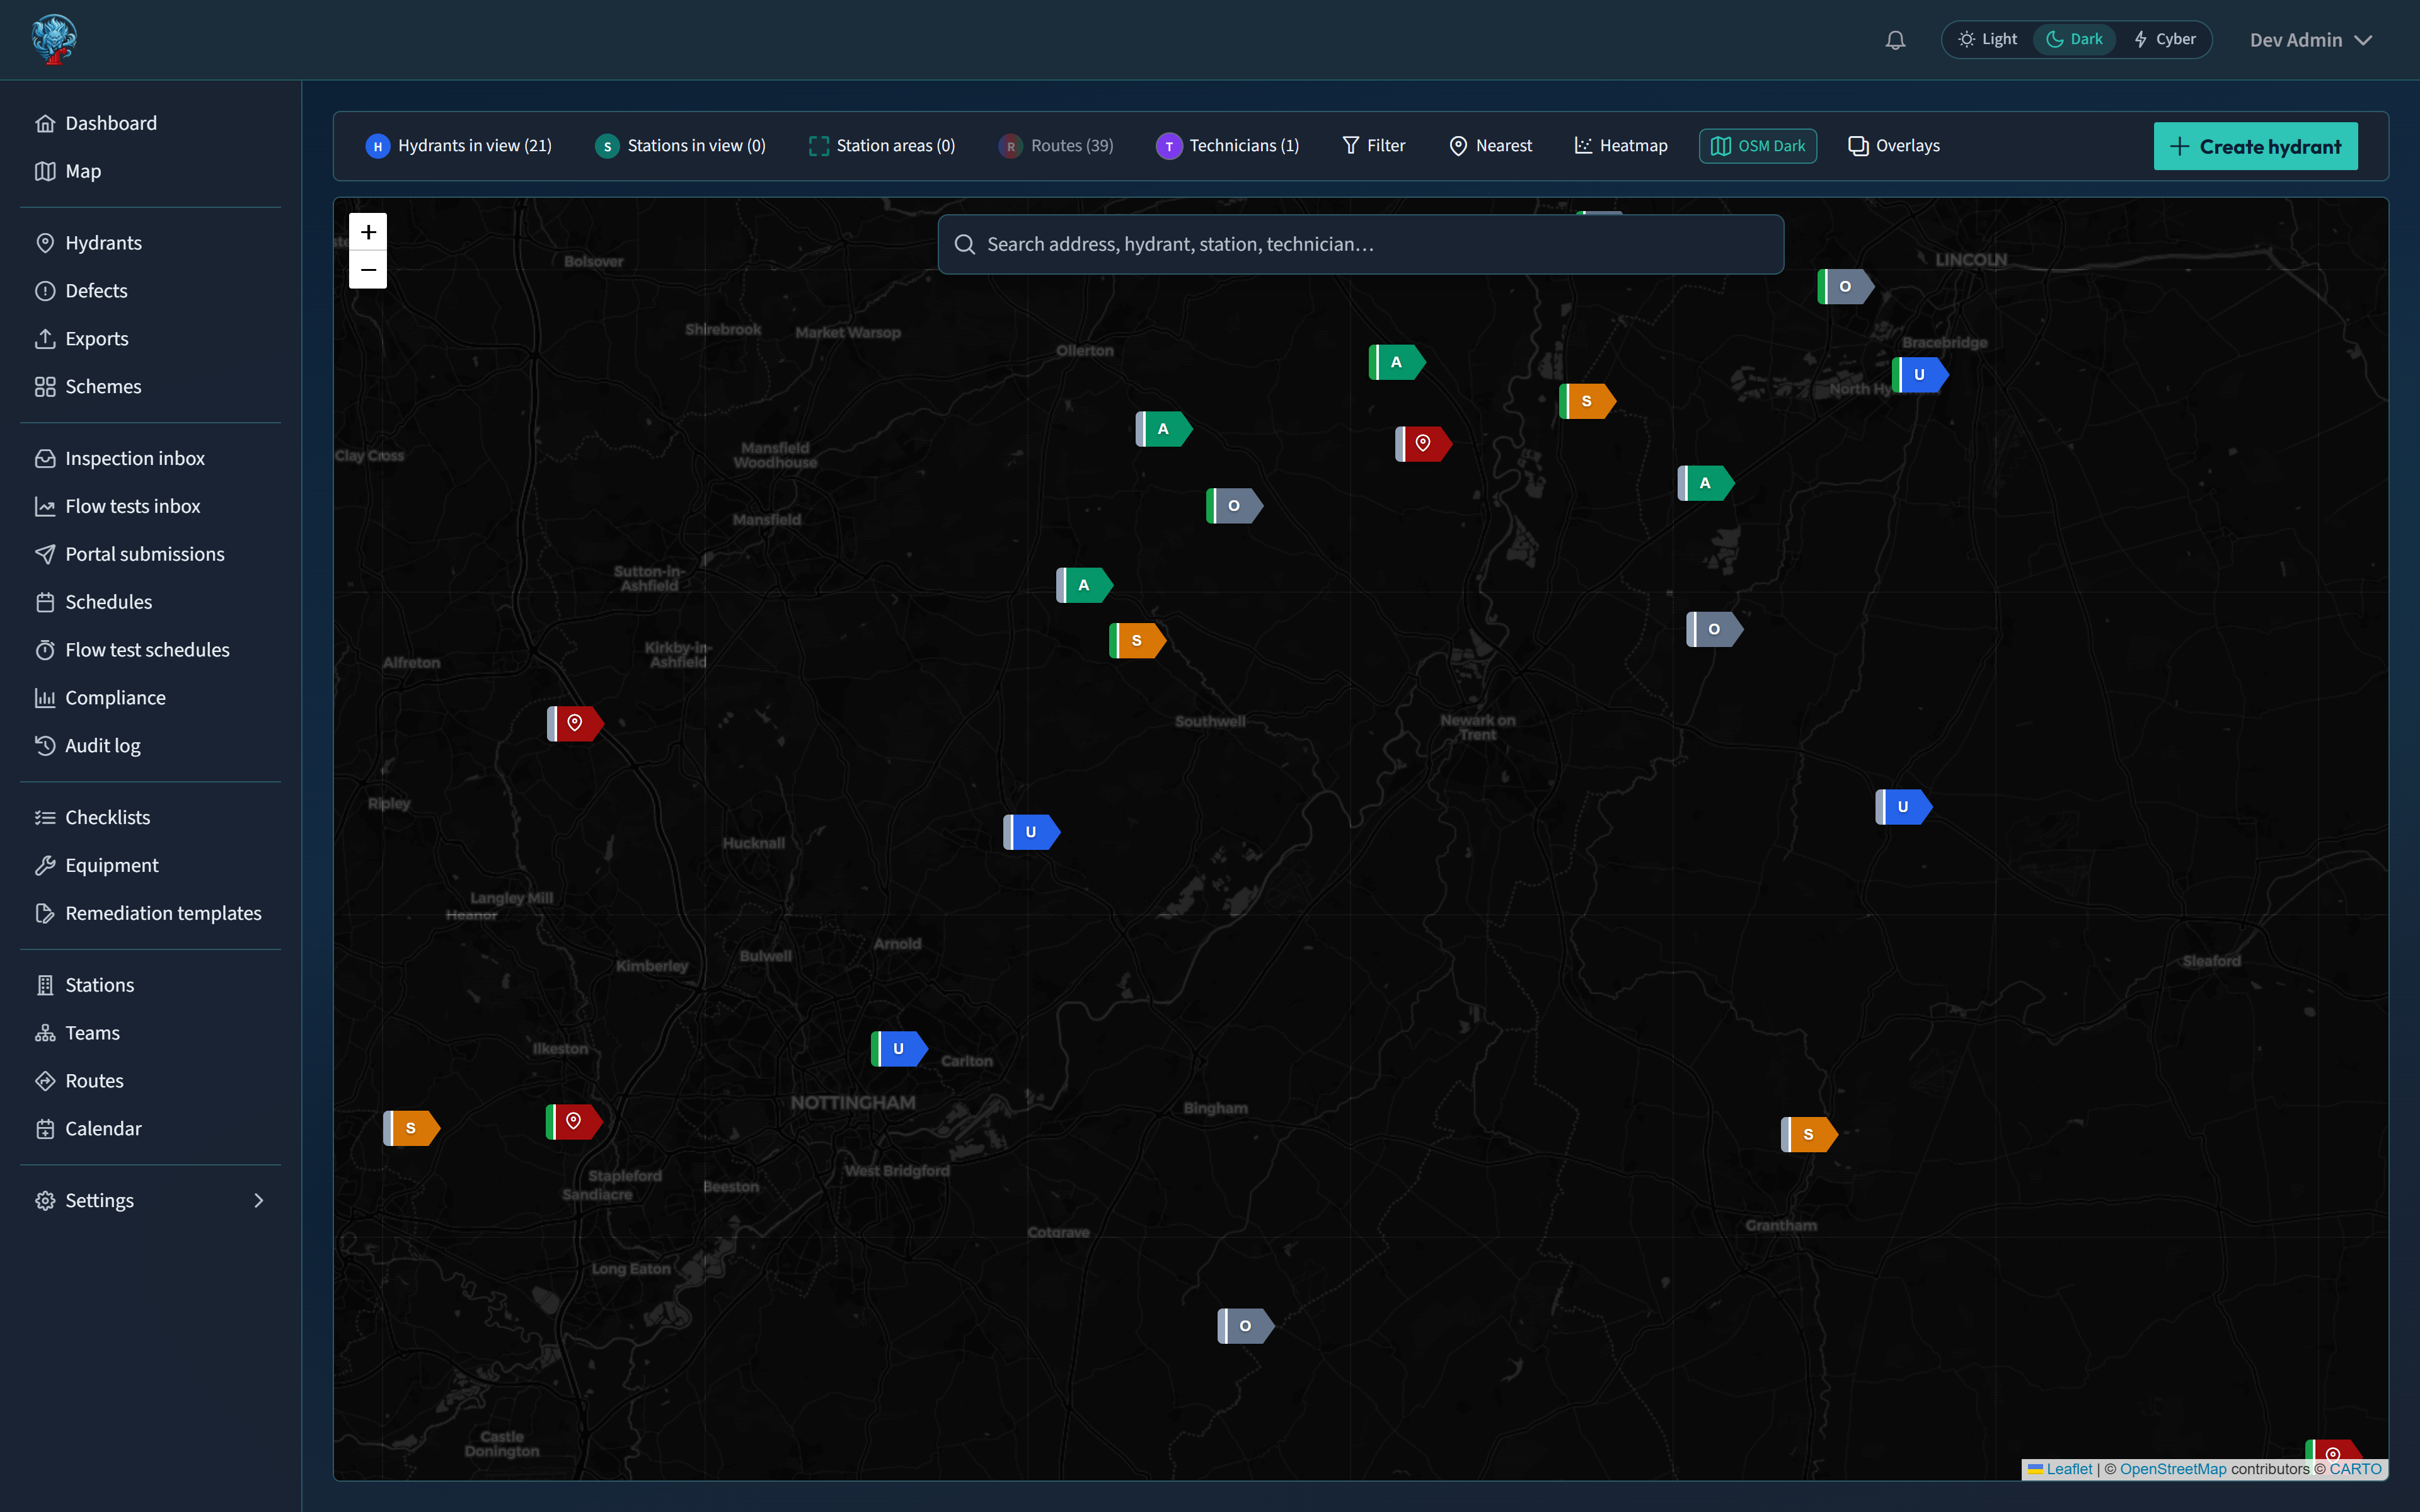
Task: Click the red pin marker below Ollerton
Action: [1423, 443]
